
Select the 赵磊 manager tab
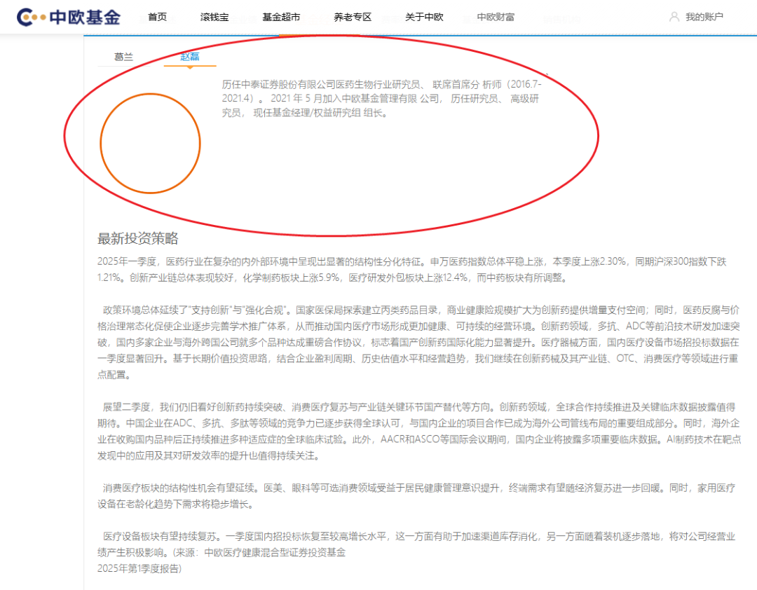pos(190,57)
